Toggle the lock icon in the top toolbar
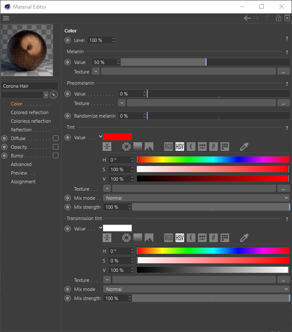Image resolution: width=292 pixels, height=332 pixels. coord(279,18)
